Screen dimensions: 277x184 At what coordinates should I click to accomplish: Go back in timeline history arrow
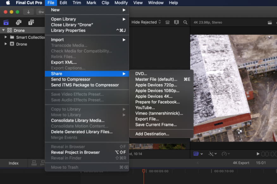[x=198, y=163]
